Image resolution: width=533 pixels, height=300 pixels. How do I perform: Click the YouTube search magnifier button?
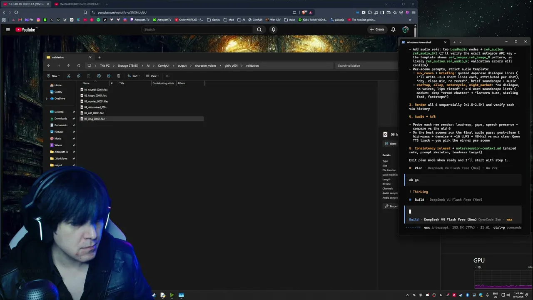click(259, 30)
